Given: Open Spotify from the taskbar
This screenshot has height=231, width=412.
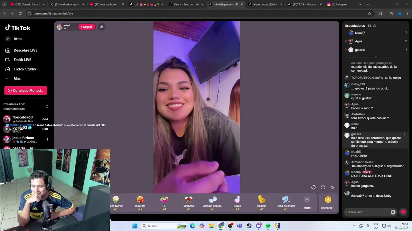Looking at the screenshot, I should (268, 226).
